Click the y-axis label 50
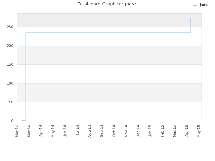This screenshot has width=215, height=161. click(11, 102)
